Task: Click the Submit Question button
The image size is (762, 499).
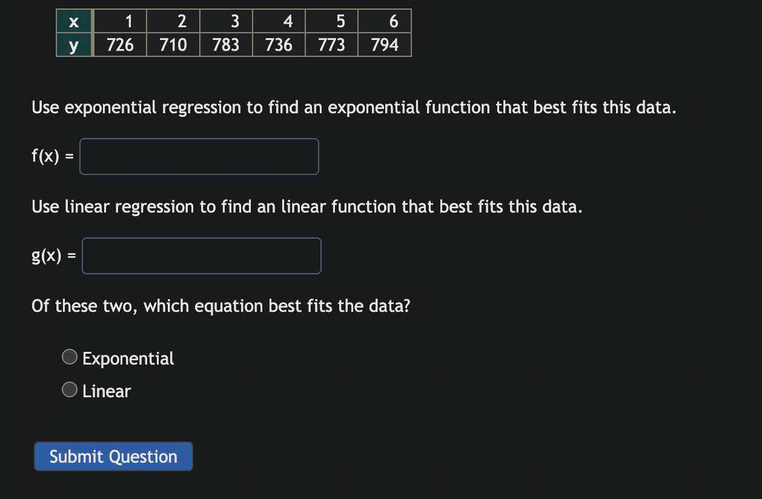Action: [113, 457]
